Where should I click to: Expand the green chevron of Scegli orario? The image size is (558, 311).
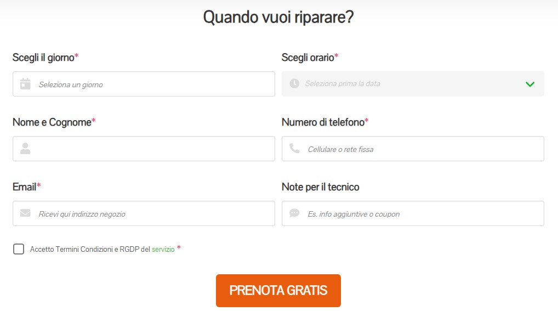click(x=529, y=84)
